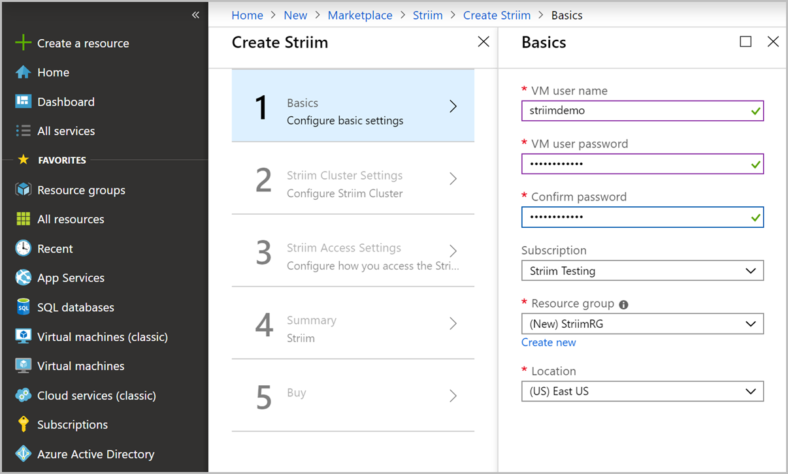
Task: Click the VM user name input field
Action: click(642, 110)
